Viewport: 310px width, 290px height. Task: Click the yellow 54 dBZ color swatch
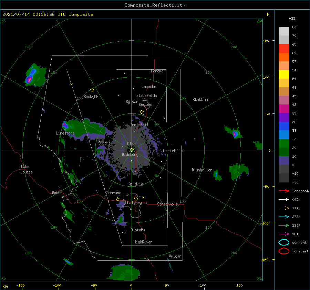point(284,74)
